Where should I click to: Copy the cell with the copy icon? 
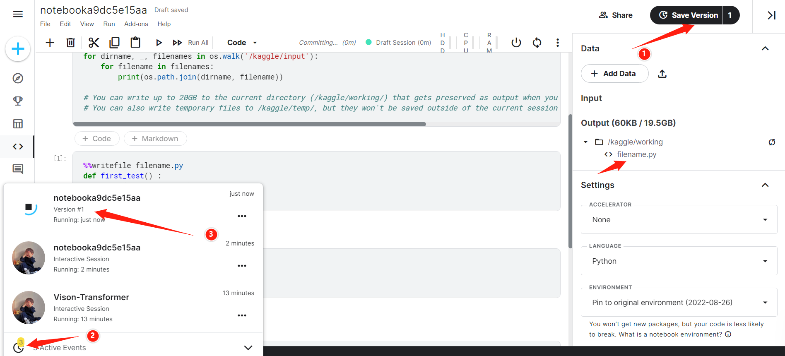coord(115,43)
